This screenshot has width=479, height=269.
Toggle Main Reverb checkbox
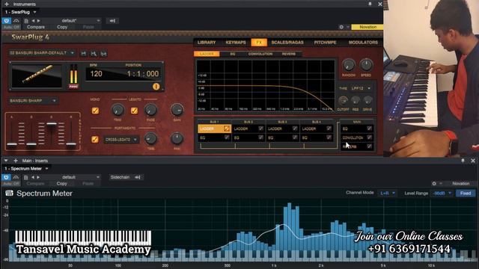(x=369, y=146)
